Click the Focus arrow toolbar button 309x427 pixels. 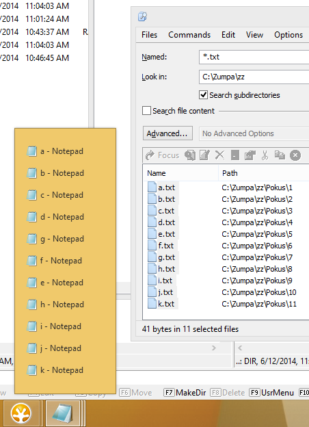pyautogui.click(x=163, y=155)
